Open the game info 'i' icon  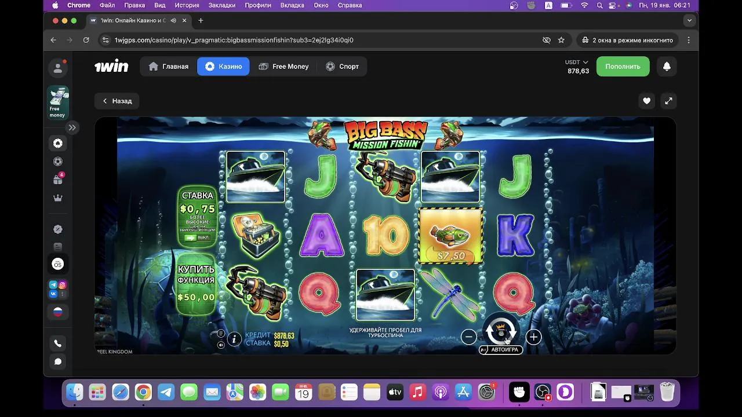point(234,339)
